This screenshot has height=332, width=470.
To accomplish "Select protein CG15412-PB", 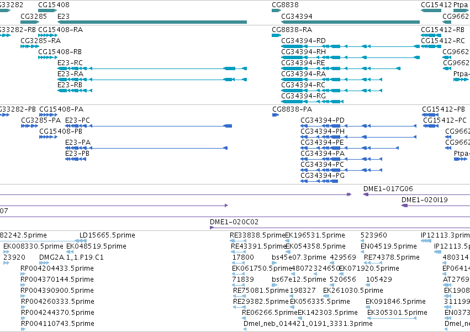I will 443,109.
